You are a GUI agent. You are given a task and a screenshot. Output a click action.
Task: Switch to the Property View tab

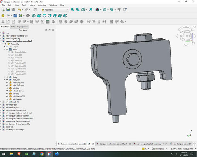pyautogui.click(x=22, y=27)
